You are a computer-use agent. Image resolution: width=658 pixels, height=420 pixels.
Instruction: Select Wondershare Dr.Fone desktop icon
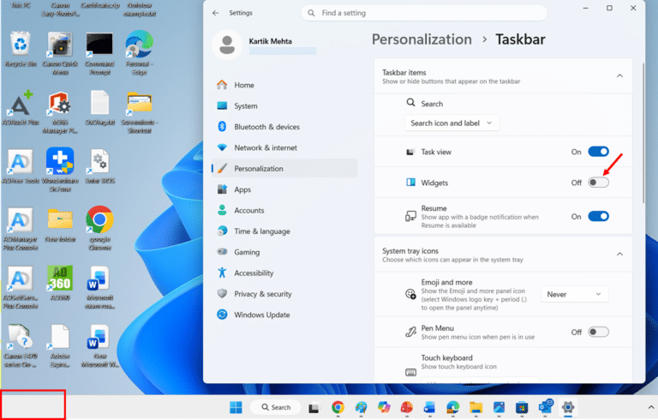tap(60, 170)
